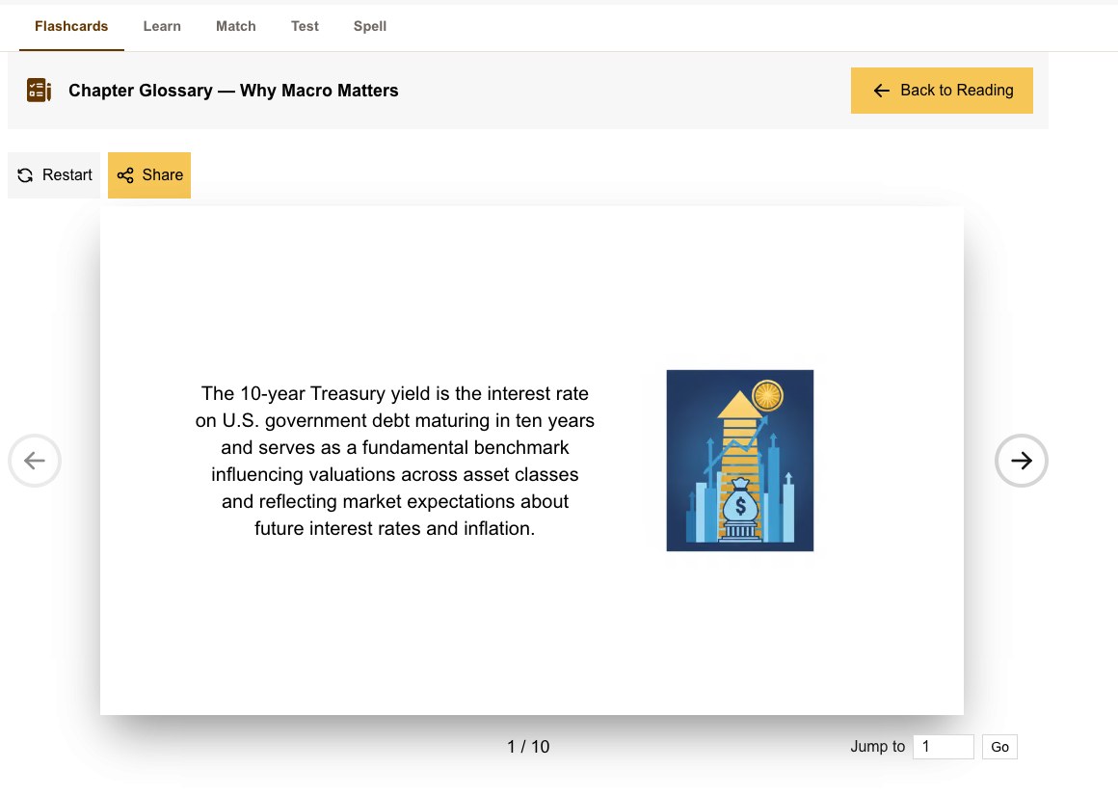The height and width of the screenshot is (796, 1118).
Task: Flip the card by clicking the definition text
Action: click(395, 461)
